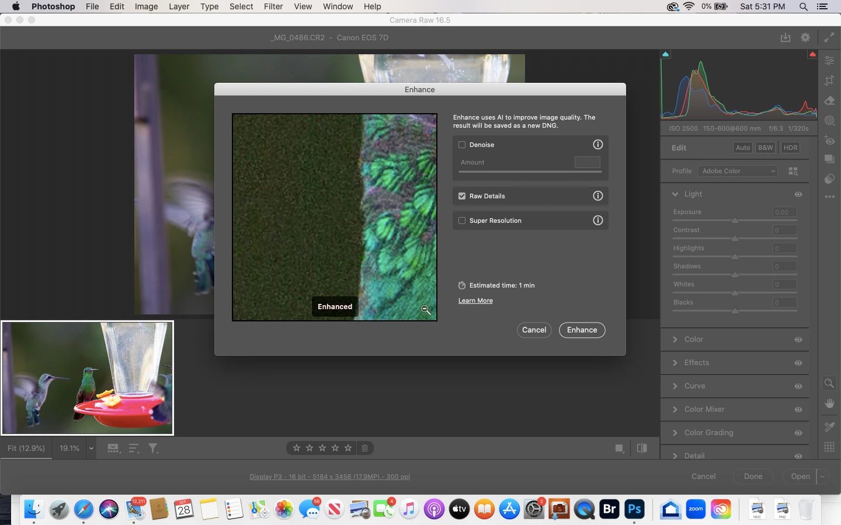This screenshot has height=525, width=841.
Task: Expand the Curve panel section
Action: pos(675,386)
